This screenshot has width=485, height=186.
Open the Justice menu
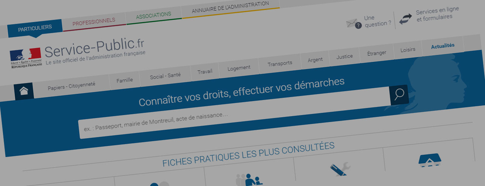pos(344,57)
